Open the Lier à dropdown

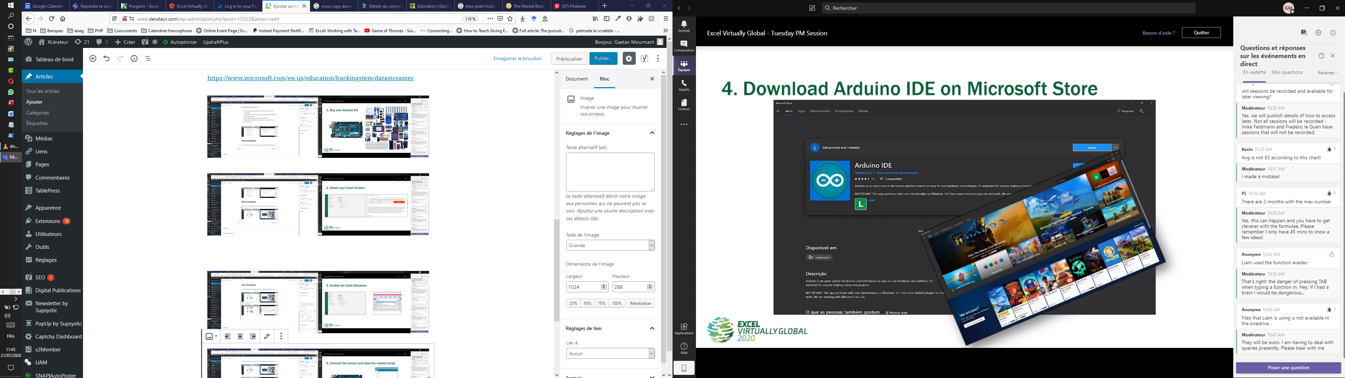(x=610, y=353)
